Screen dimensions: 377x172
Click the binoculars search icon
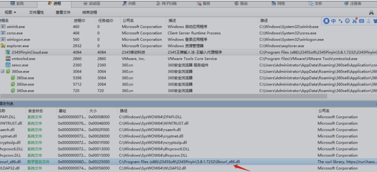372,13
